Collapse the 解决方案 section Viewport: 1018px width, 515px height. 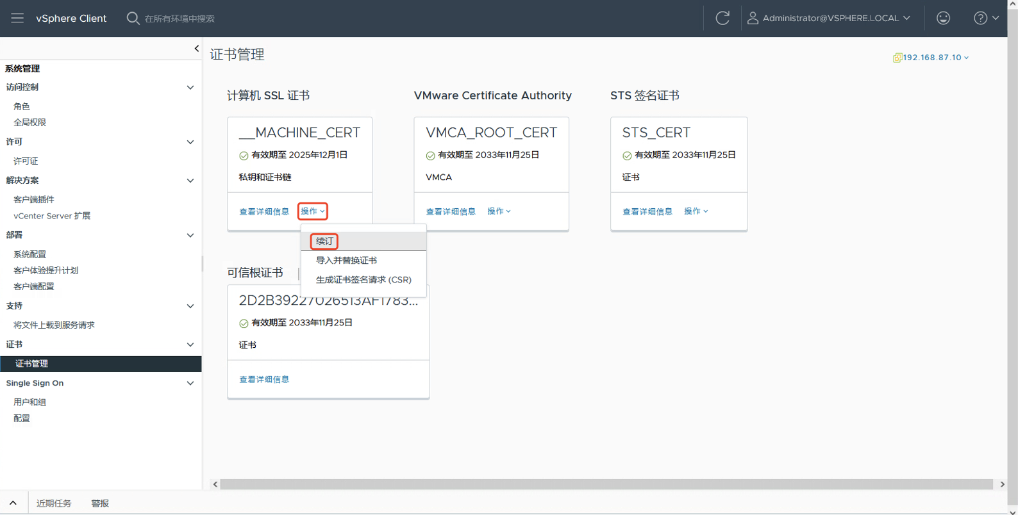190,181
